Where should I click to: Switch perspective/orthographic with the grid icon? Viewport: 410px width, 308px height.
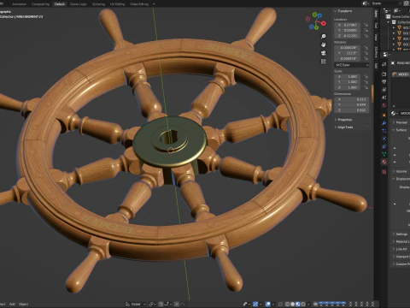tap(324, 62)
